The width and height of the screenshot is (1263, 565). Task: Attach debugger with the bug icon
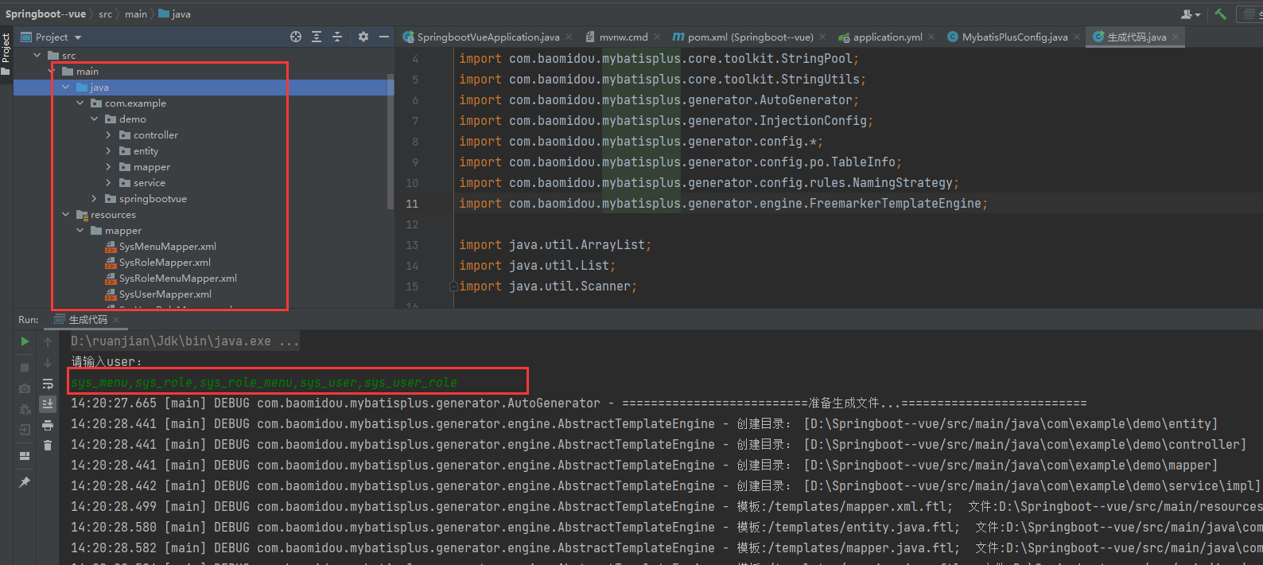pyautogui.click(x=25, y=409)
